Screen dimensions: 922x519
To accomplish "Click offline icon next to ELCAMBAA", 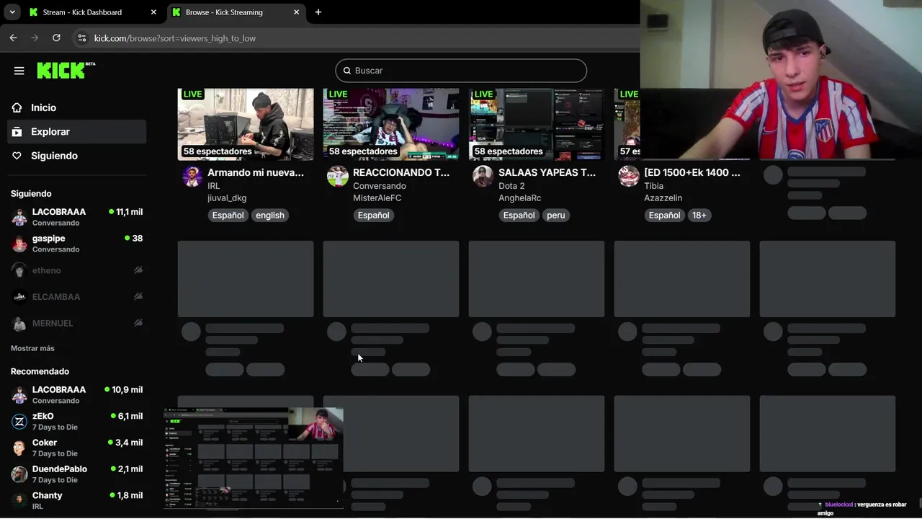I will [138, 296].
